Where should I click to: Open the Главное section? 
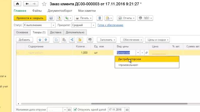click(20, 11)
